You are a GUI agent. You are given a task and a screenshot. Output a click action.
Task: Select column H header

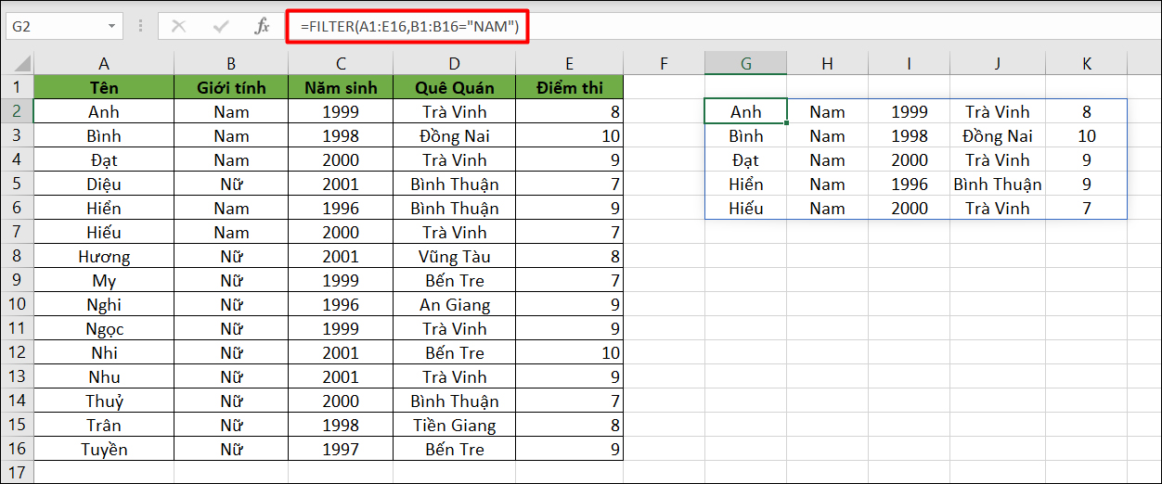click(827, 63)
